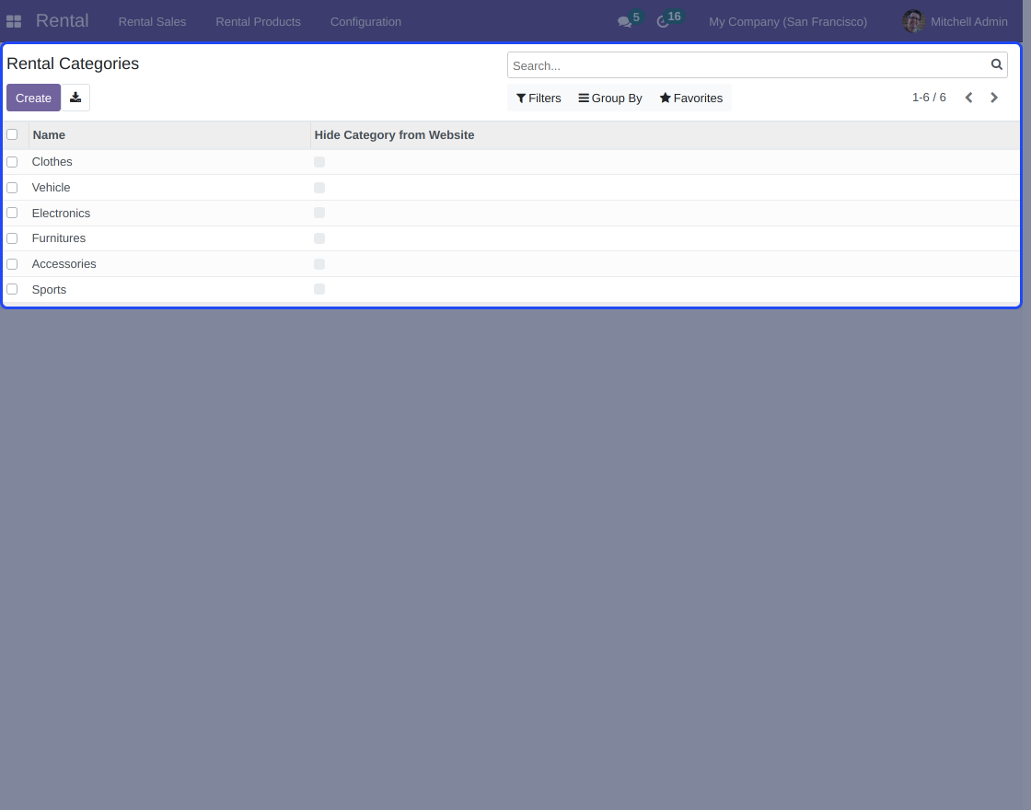
Task: Open the Rental Products menu
Action: click(x=258, y=22)
